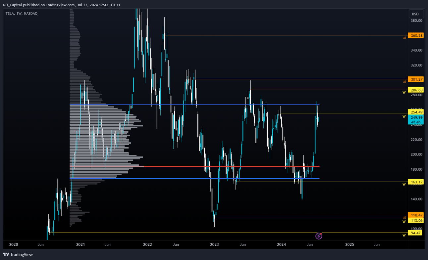Click the 220.00 price axis tick
The height and width of the screenshot is (260, 428).
[417, 140]
